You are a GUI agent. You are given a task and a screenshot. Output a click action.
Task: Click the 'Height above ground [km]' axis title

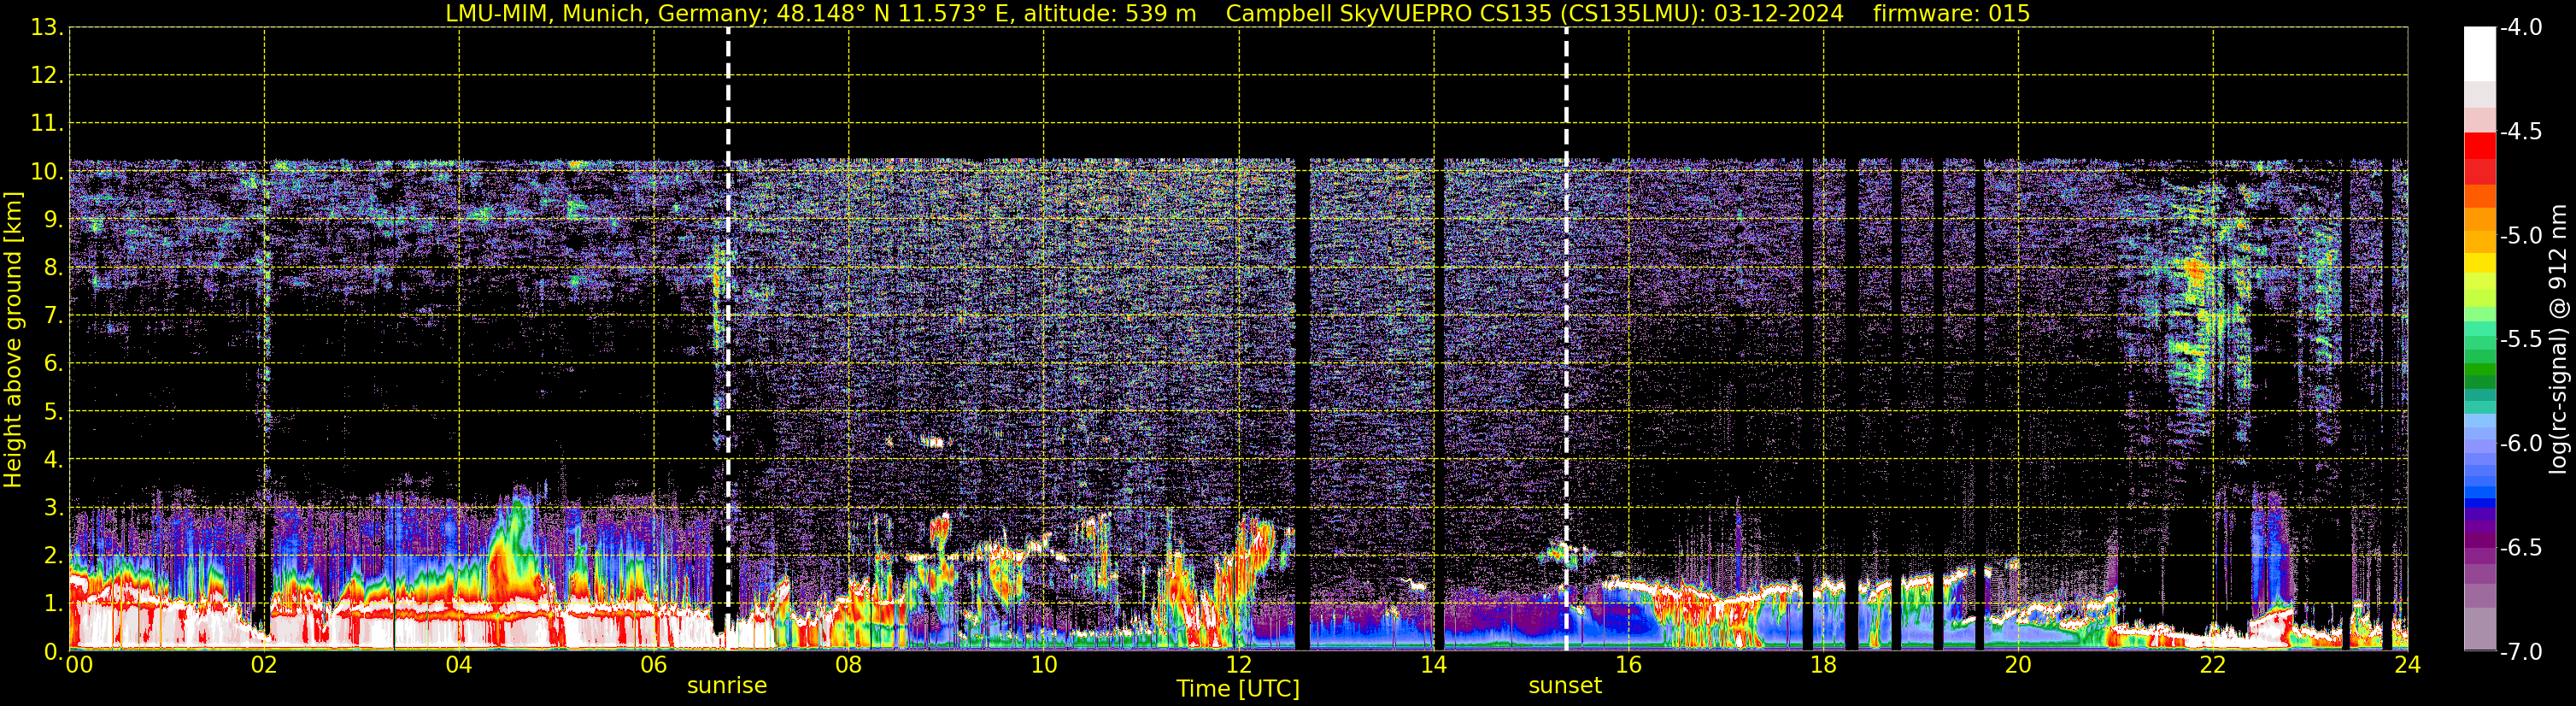pyautogui.click(x=12, y=340)
